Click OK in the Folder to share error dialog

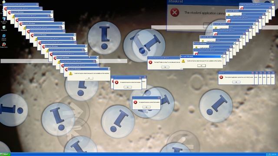coord(165,67)
